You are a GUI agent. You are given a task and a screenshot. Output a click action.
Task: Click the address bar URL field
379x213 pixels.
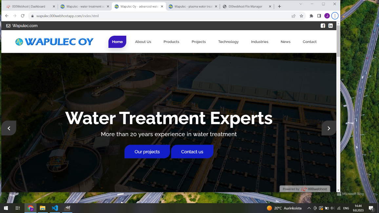160,16
